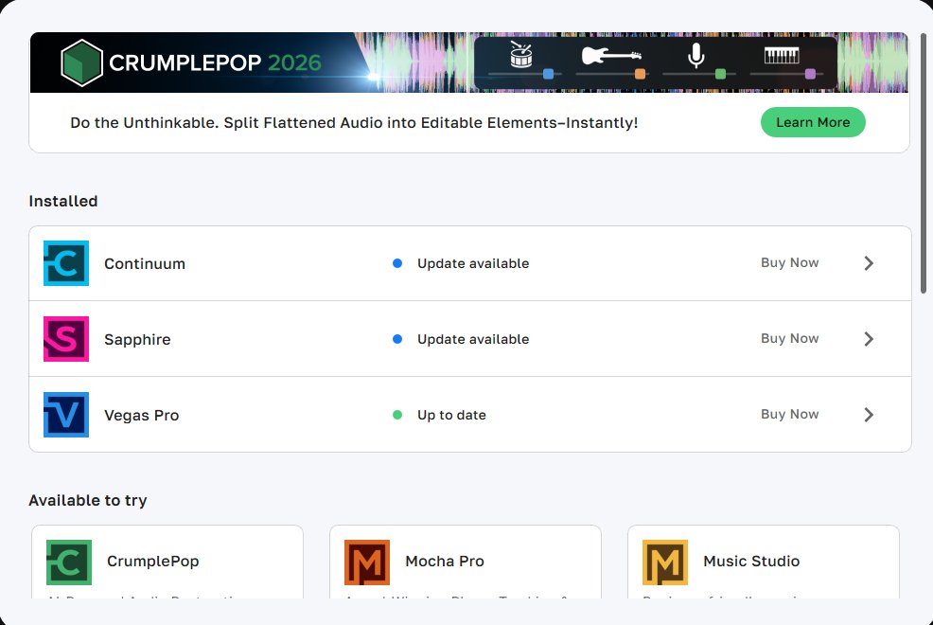Click the piano keyboard icon in banner

click(x=782, y=55)
